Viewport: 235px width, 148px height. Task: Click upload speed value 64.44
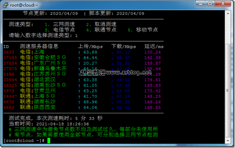point(90,58)
